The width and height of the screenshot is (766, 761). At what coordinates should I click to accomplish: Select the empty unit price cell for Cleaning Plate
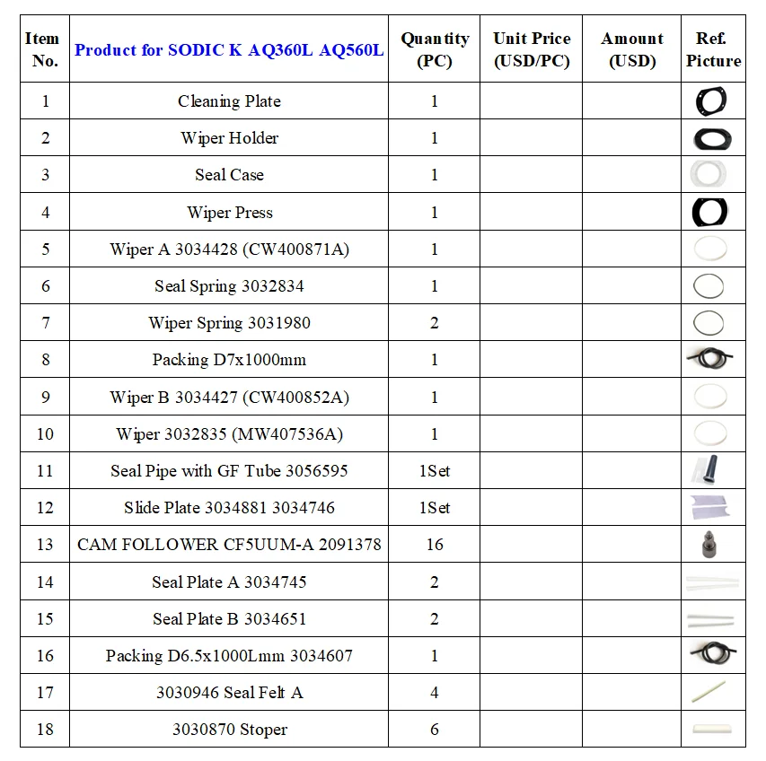532,101
